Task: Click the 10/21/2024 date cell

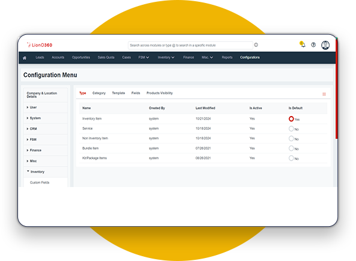Action: (x=203, y=118)
